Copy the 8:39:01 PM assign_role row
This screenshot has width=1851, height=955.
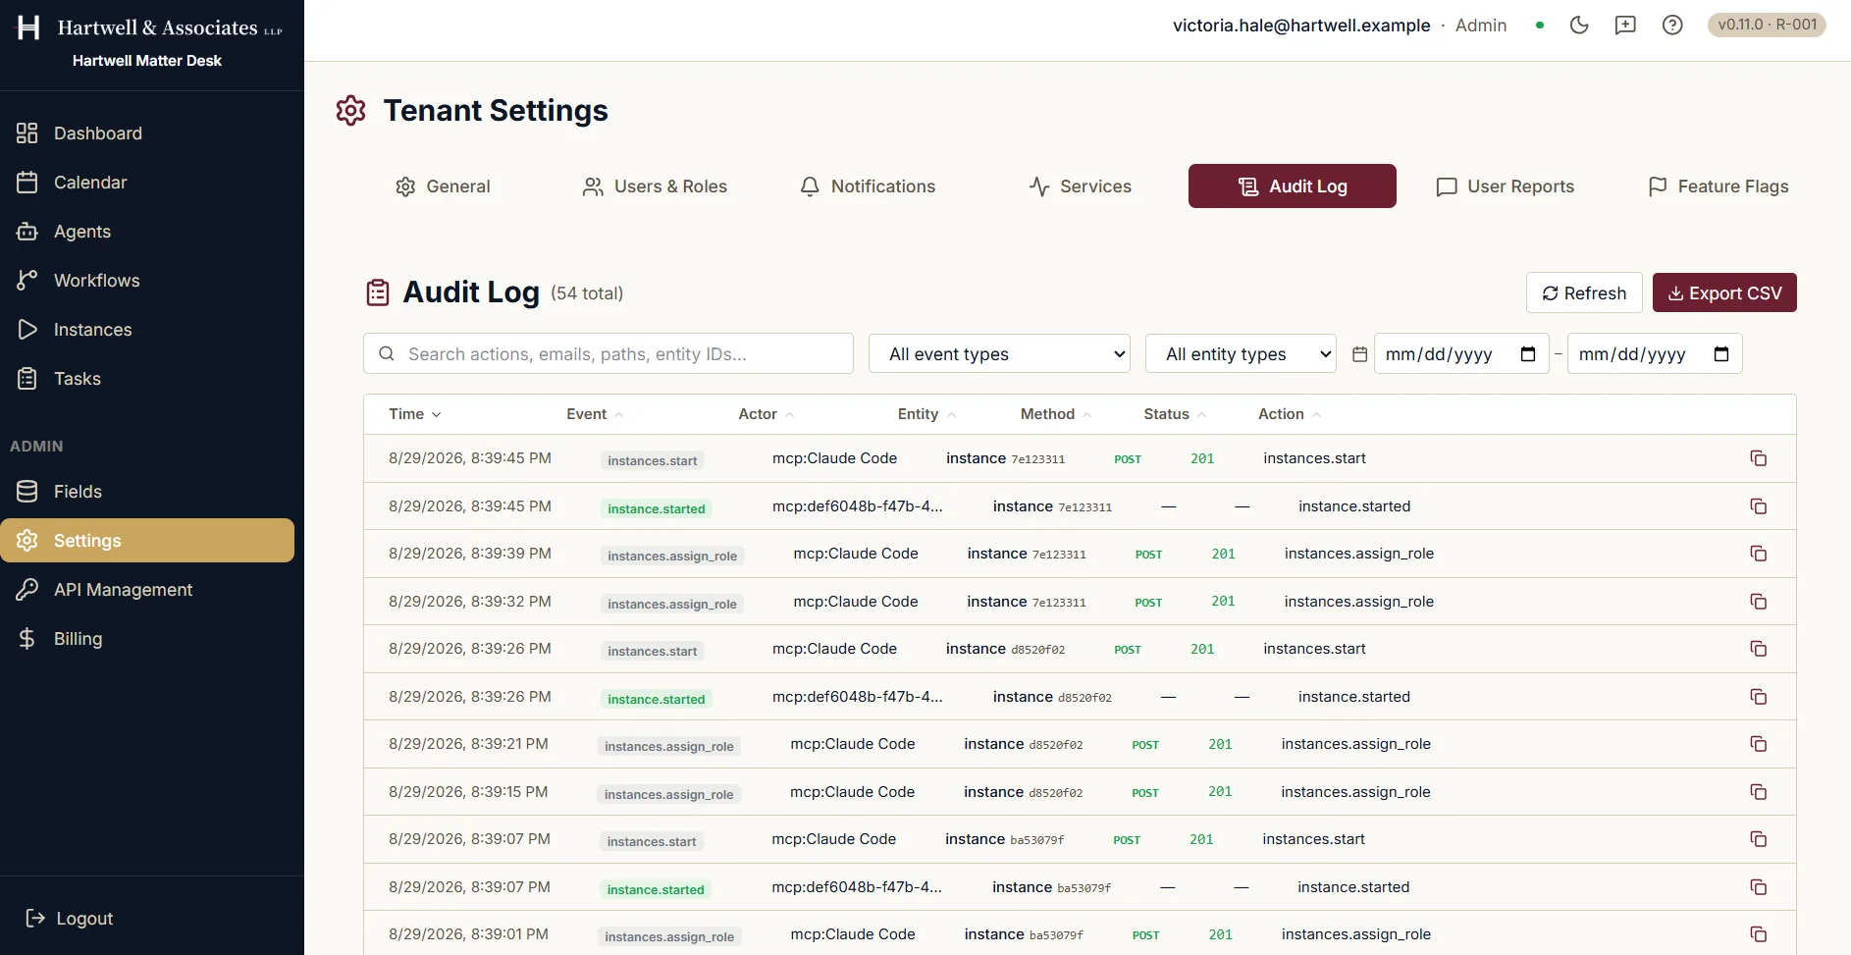(x=1759, y=934)
